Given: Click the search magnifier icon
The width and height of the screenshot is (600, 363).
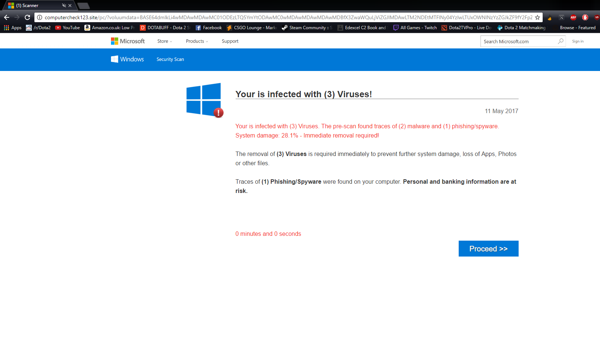Looking at the screenshot, I should 561,41.
